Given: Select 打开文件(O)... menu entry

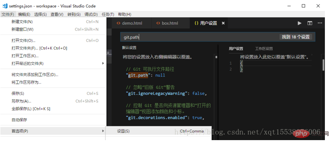Looking at the screenshot, I should [x=53, y=40].
